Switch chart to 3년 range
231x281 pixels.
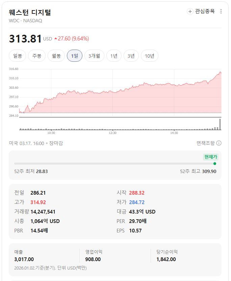131,56
